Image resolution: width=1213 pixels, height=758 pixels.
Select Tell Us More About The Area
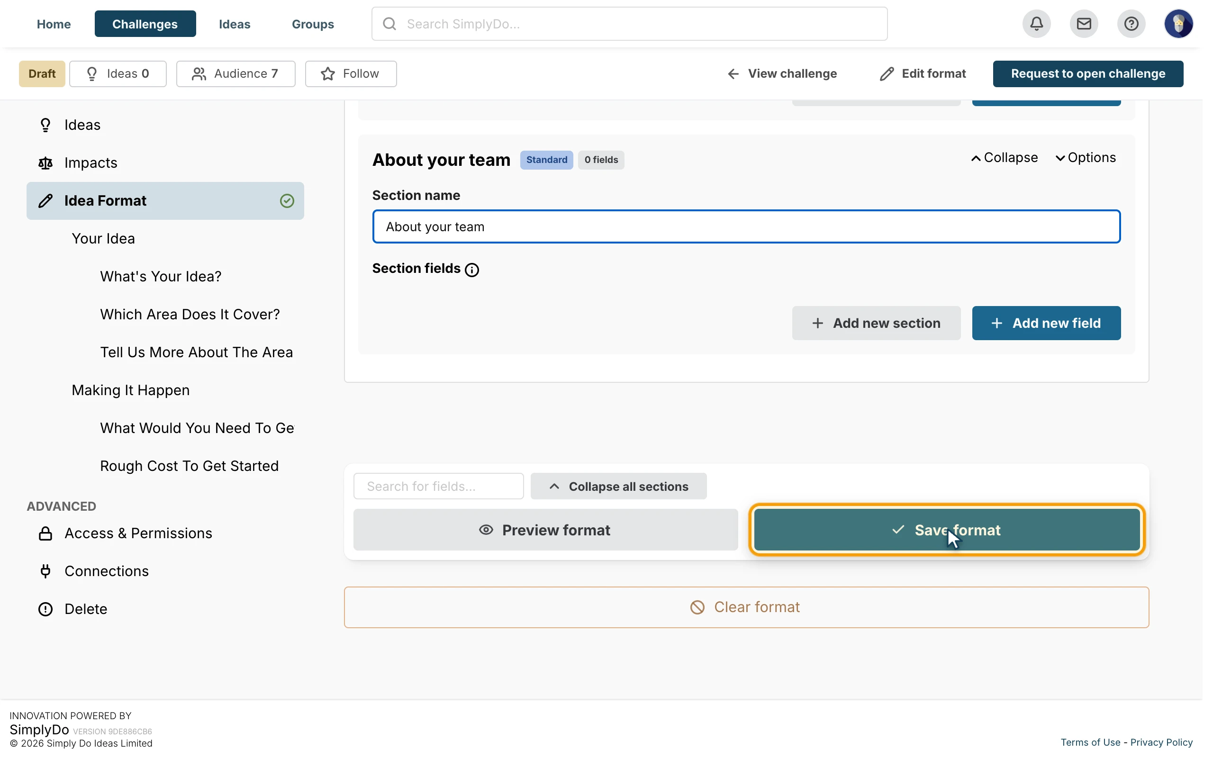point(197,352)
